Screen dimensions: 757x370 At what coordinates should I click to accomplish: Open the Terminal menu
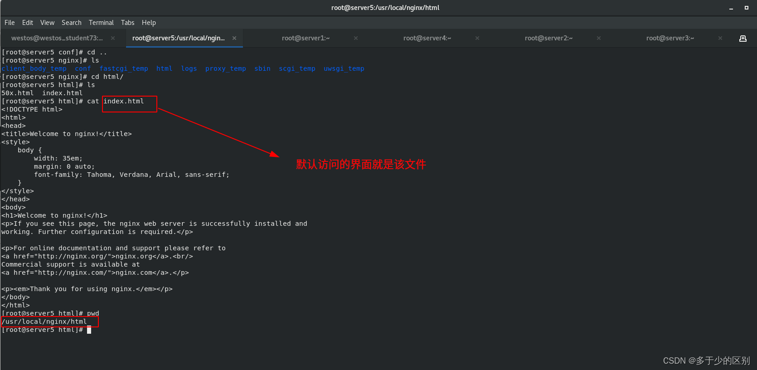click(101, 23)
